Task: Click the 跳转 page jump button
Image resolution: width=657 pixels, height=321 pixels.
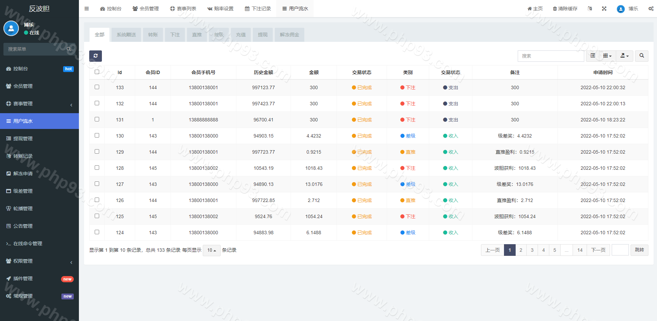Action: 639,250
